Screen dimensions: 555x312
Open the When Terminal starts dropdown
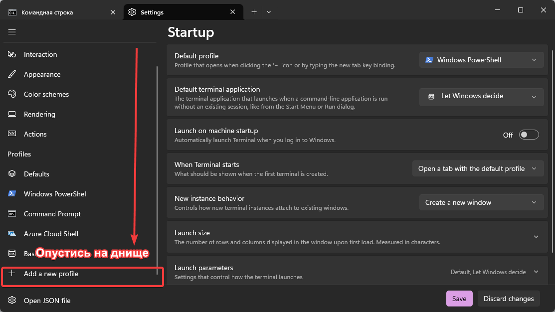pos(477,168)
